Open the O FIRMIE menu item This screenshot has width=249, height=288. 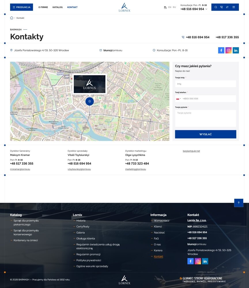pyautogui.click(x=43, y=7)
